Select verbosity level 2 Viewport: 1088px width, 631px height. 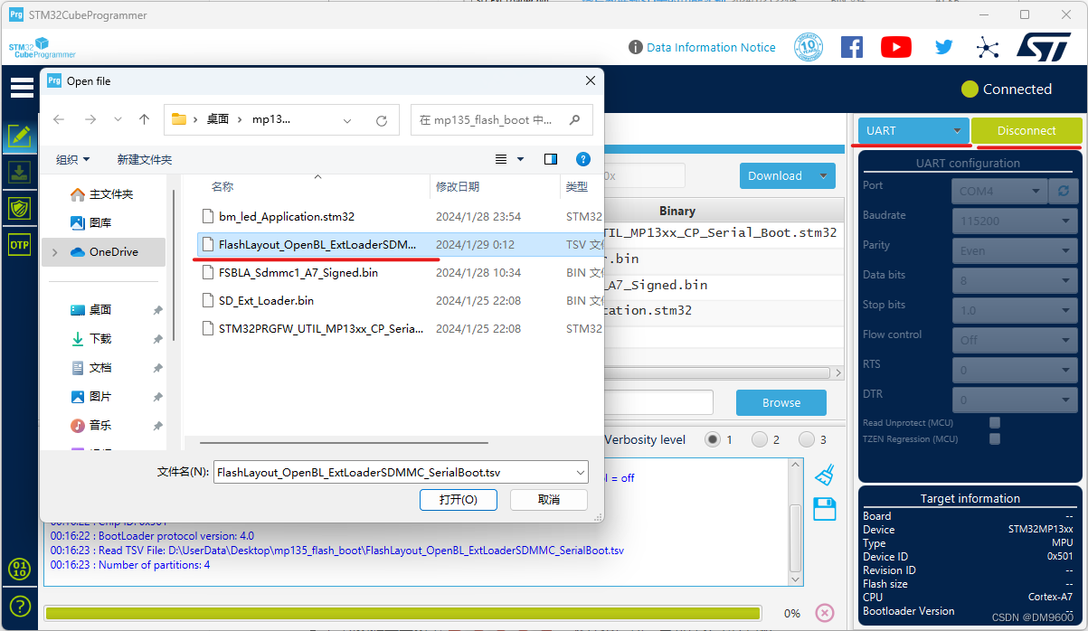click(x=760, y=439)
